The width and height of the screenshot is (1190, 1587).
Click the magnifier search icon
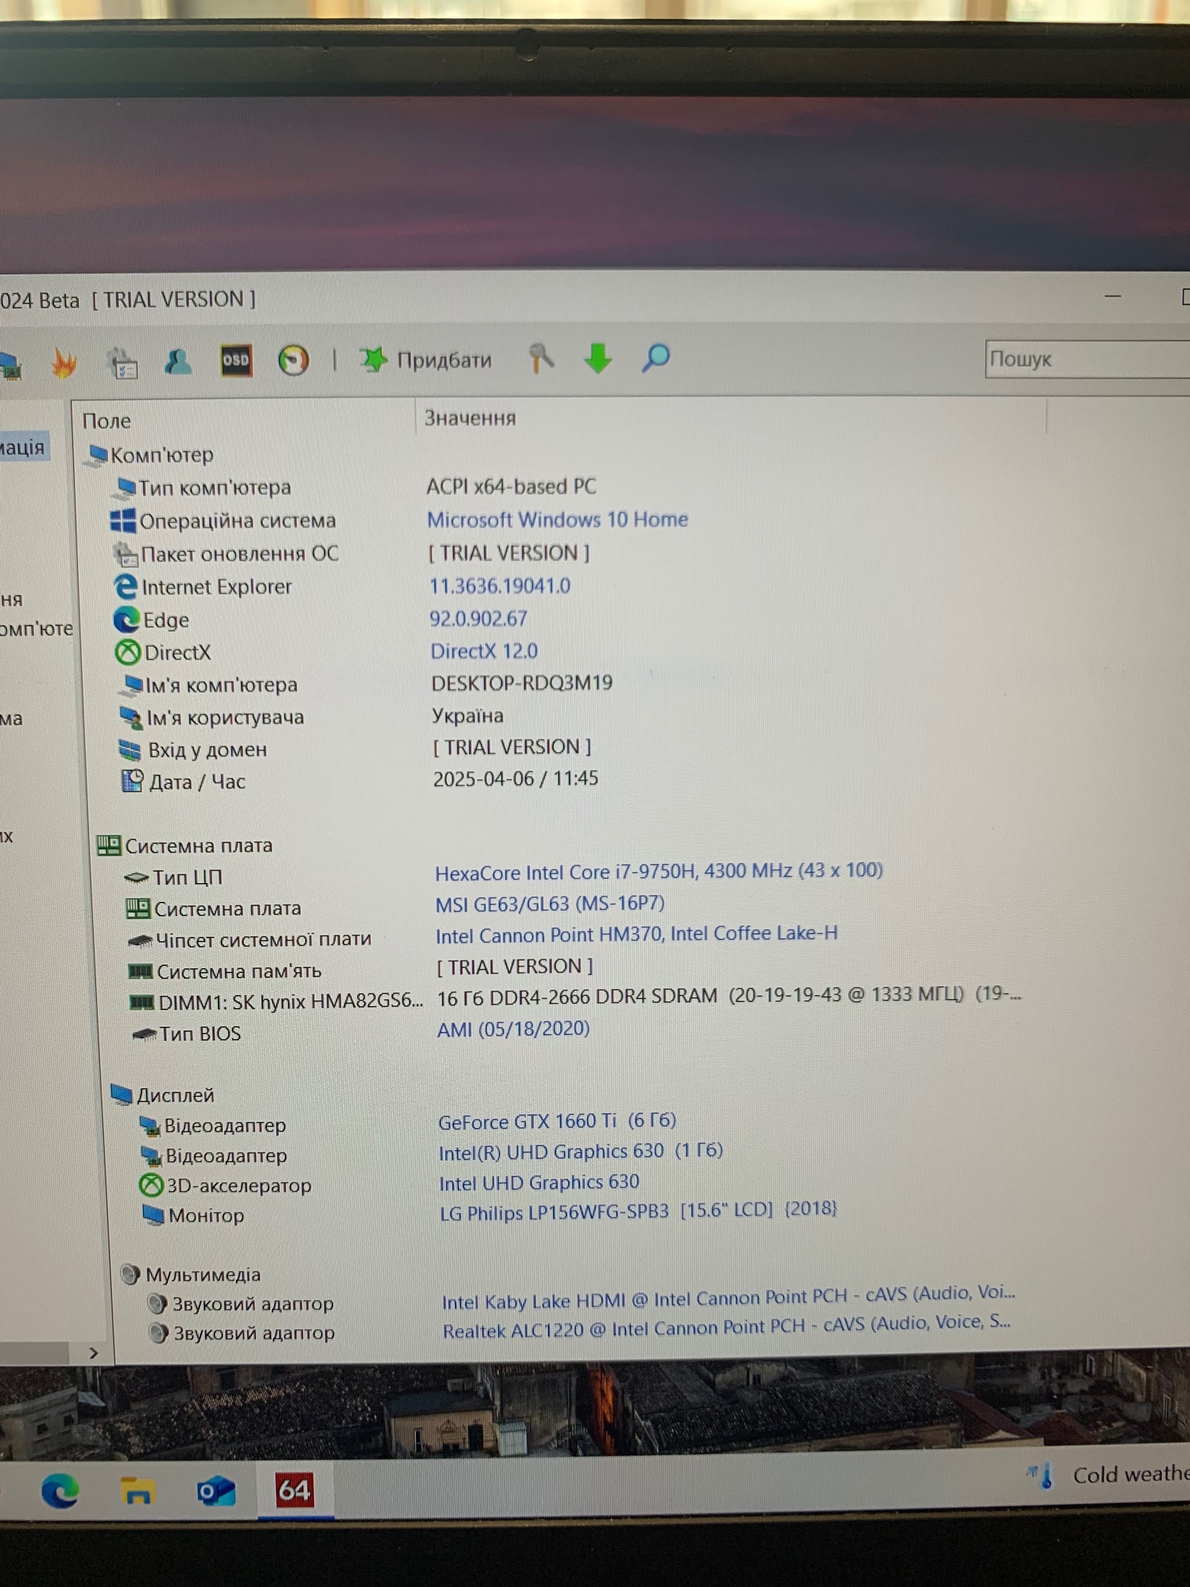point(656,357)
